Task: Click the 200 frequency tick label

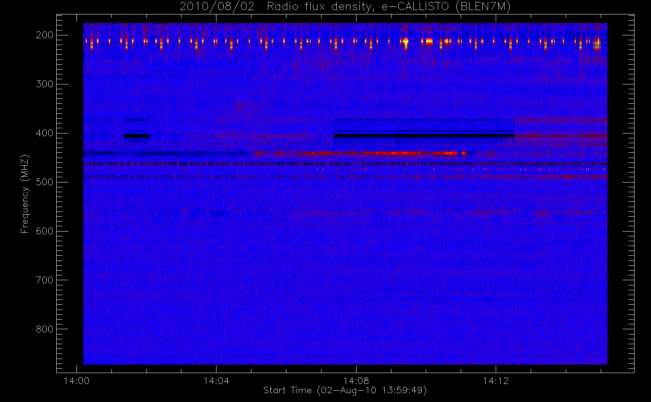Action: [x=45, y=35]
